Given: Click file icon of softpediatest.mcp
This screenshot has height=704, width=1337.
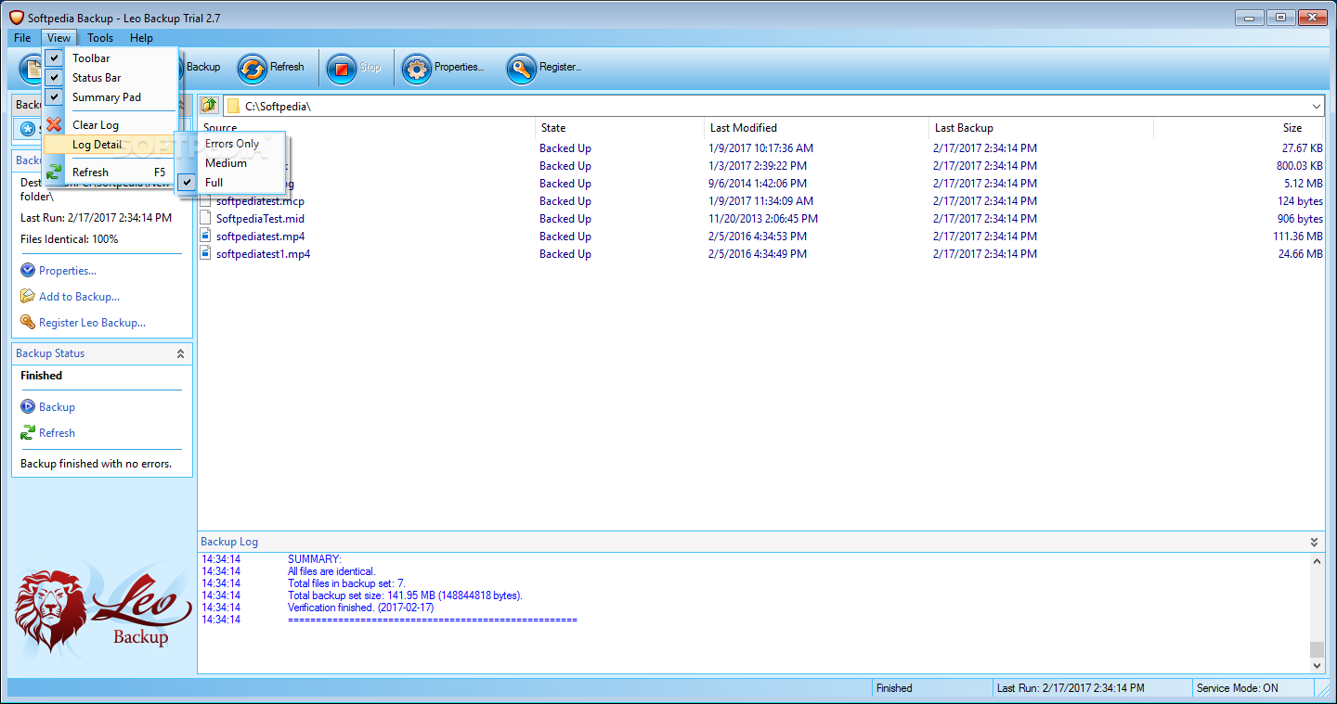Looking at the screenshot, I should click(x=206, y=201).
